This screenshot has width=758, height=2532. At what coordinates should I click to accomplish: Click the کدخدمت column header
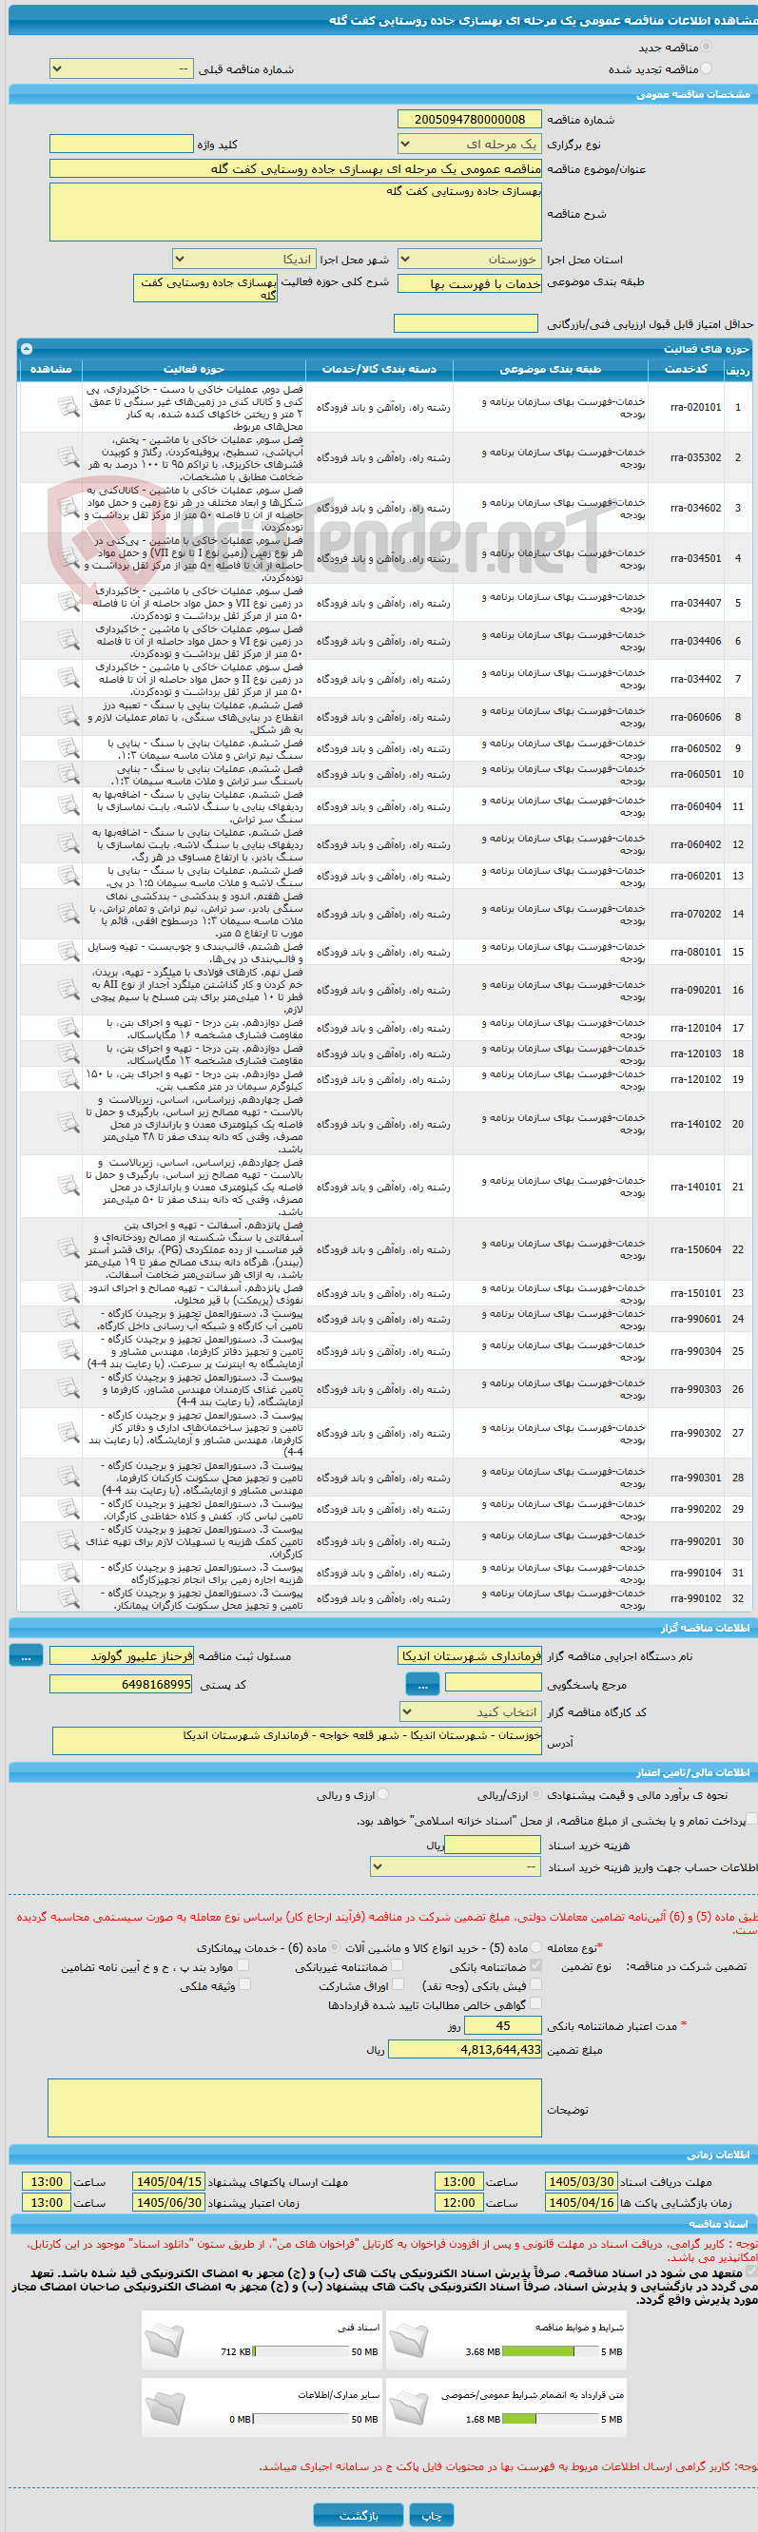coord(687,370)
